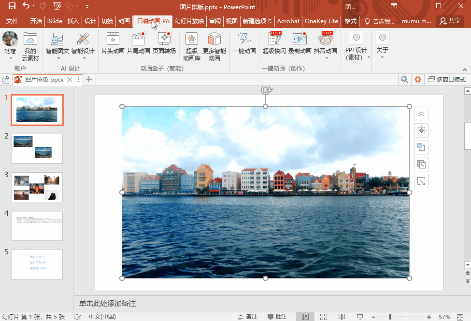
Task: Open the 超级动画库 library
Action: point(192,46)
